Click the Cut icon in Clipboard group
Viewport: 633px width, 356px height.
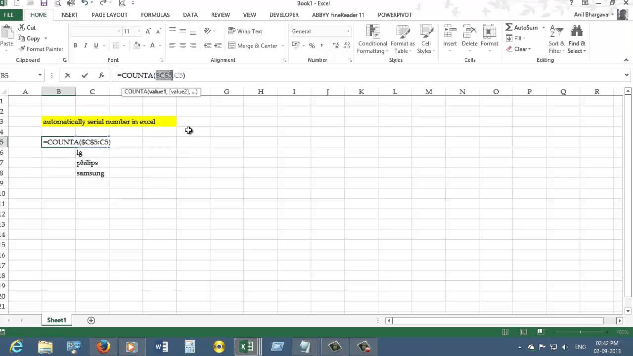[x=22, y=28]
